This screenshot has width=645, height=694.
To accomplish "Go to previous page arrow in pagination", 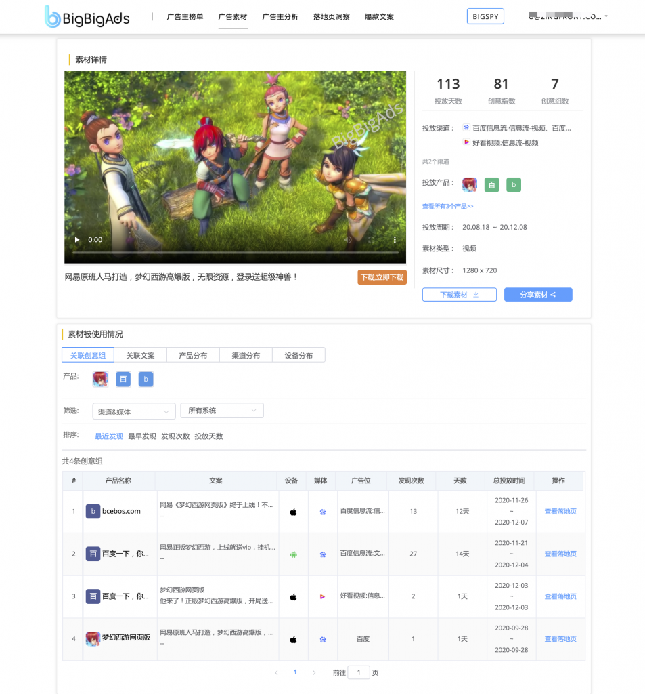I will [276, 673].
